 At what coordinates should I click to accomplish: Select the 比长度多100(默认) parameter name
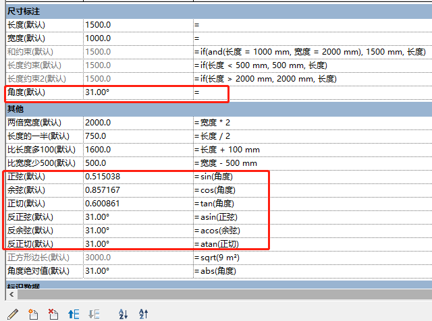[x=41, y=150]
